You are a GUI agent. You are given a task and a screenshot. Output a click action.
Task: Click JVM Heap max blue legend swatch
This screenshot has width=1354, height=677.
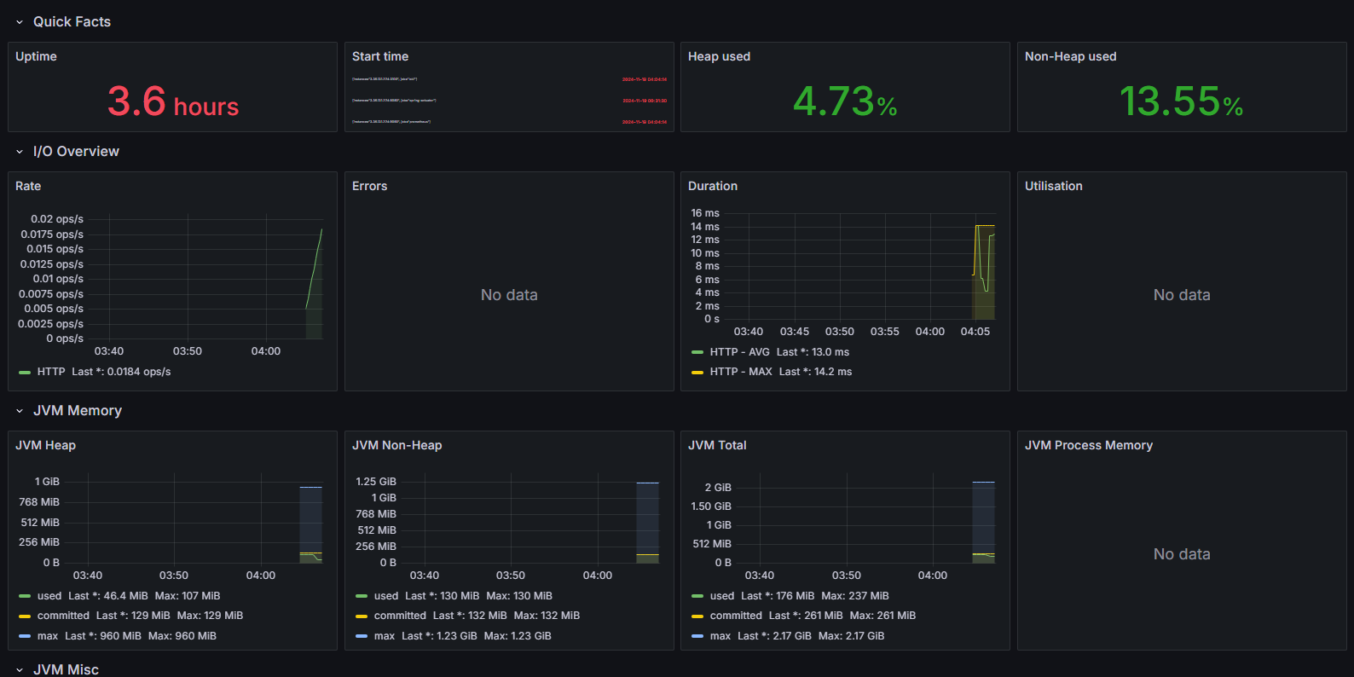click(x=25, y=636)
